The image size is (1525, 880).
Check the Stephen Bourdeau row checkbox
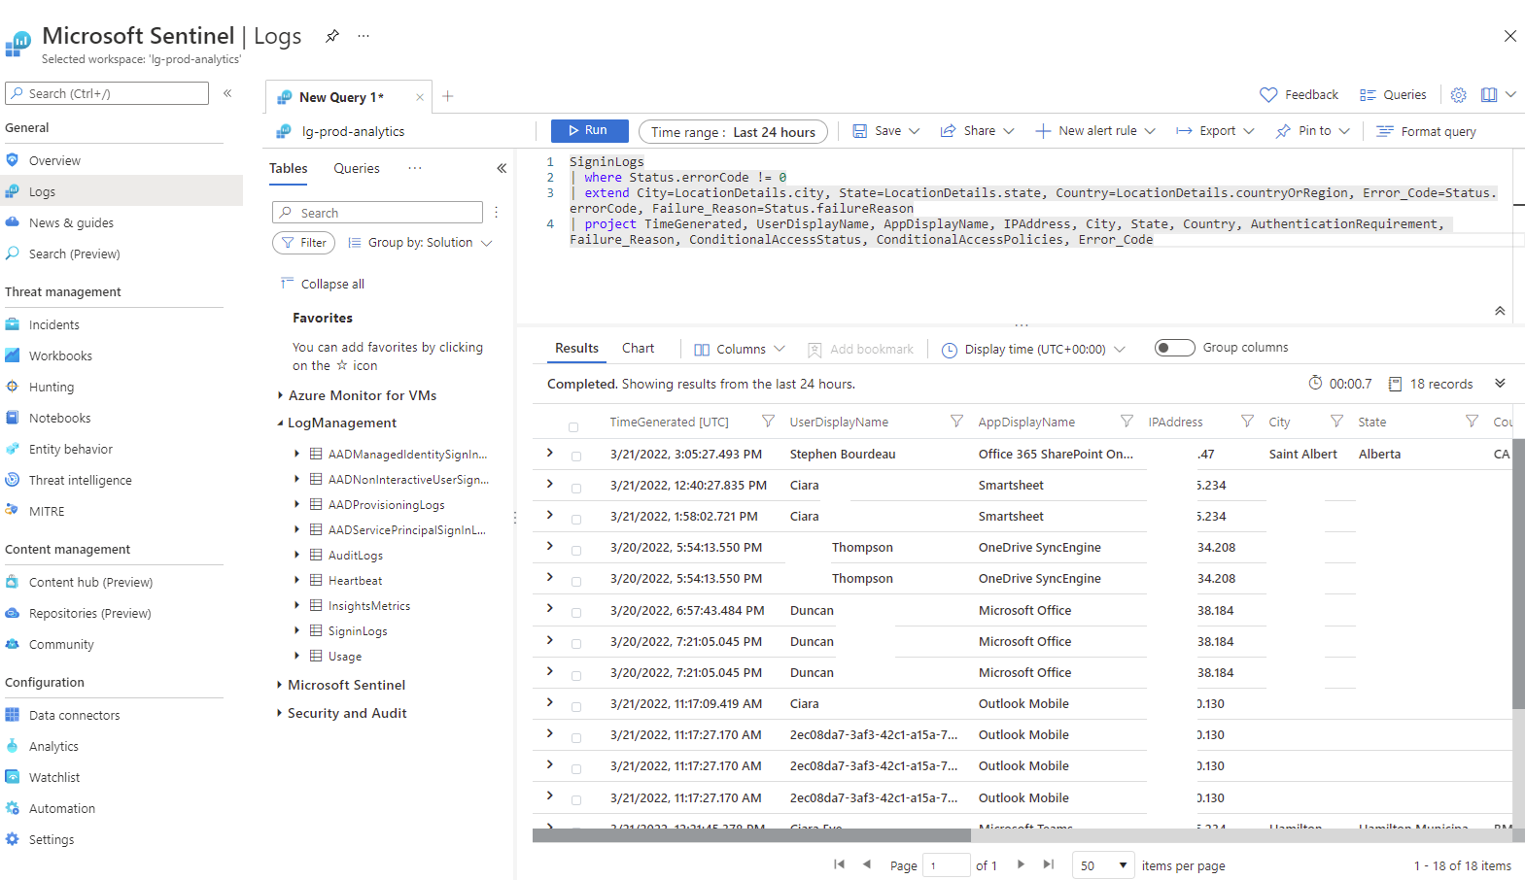coord(576,457)
